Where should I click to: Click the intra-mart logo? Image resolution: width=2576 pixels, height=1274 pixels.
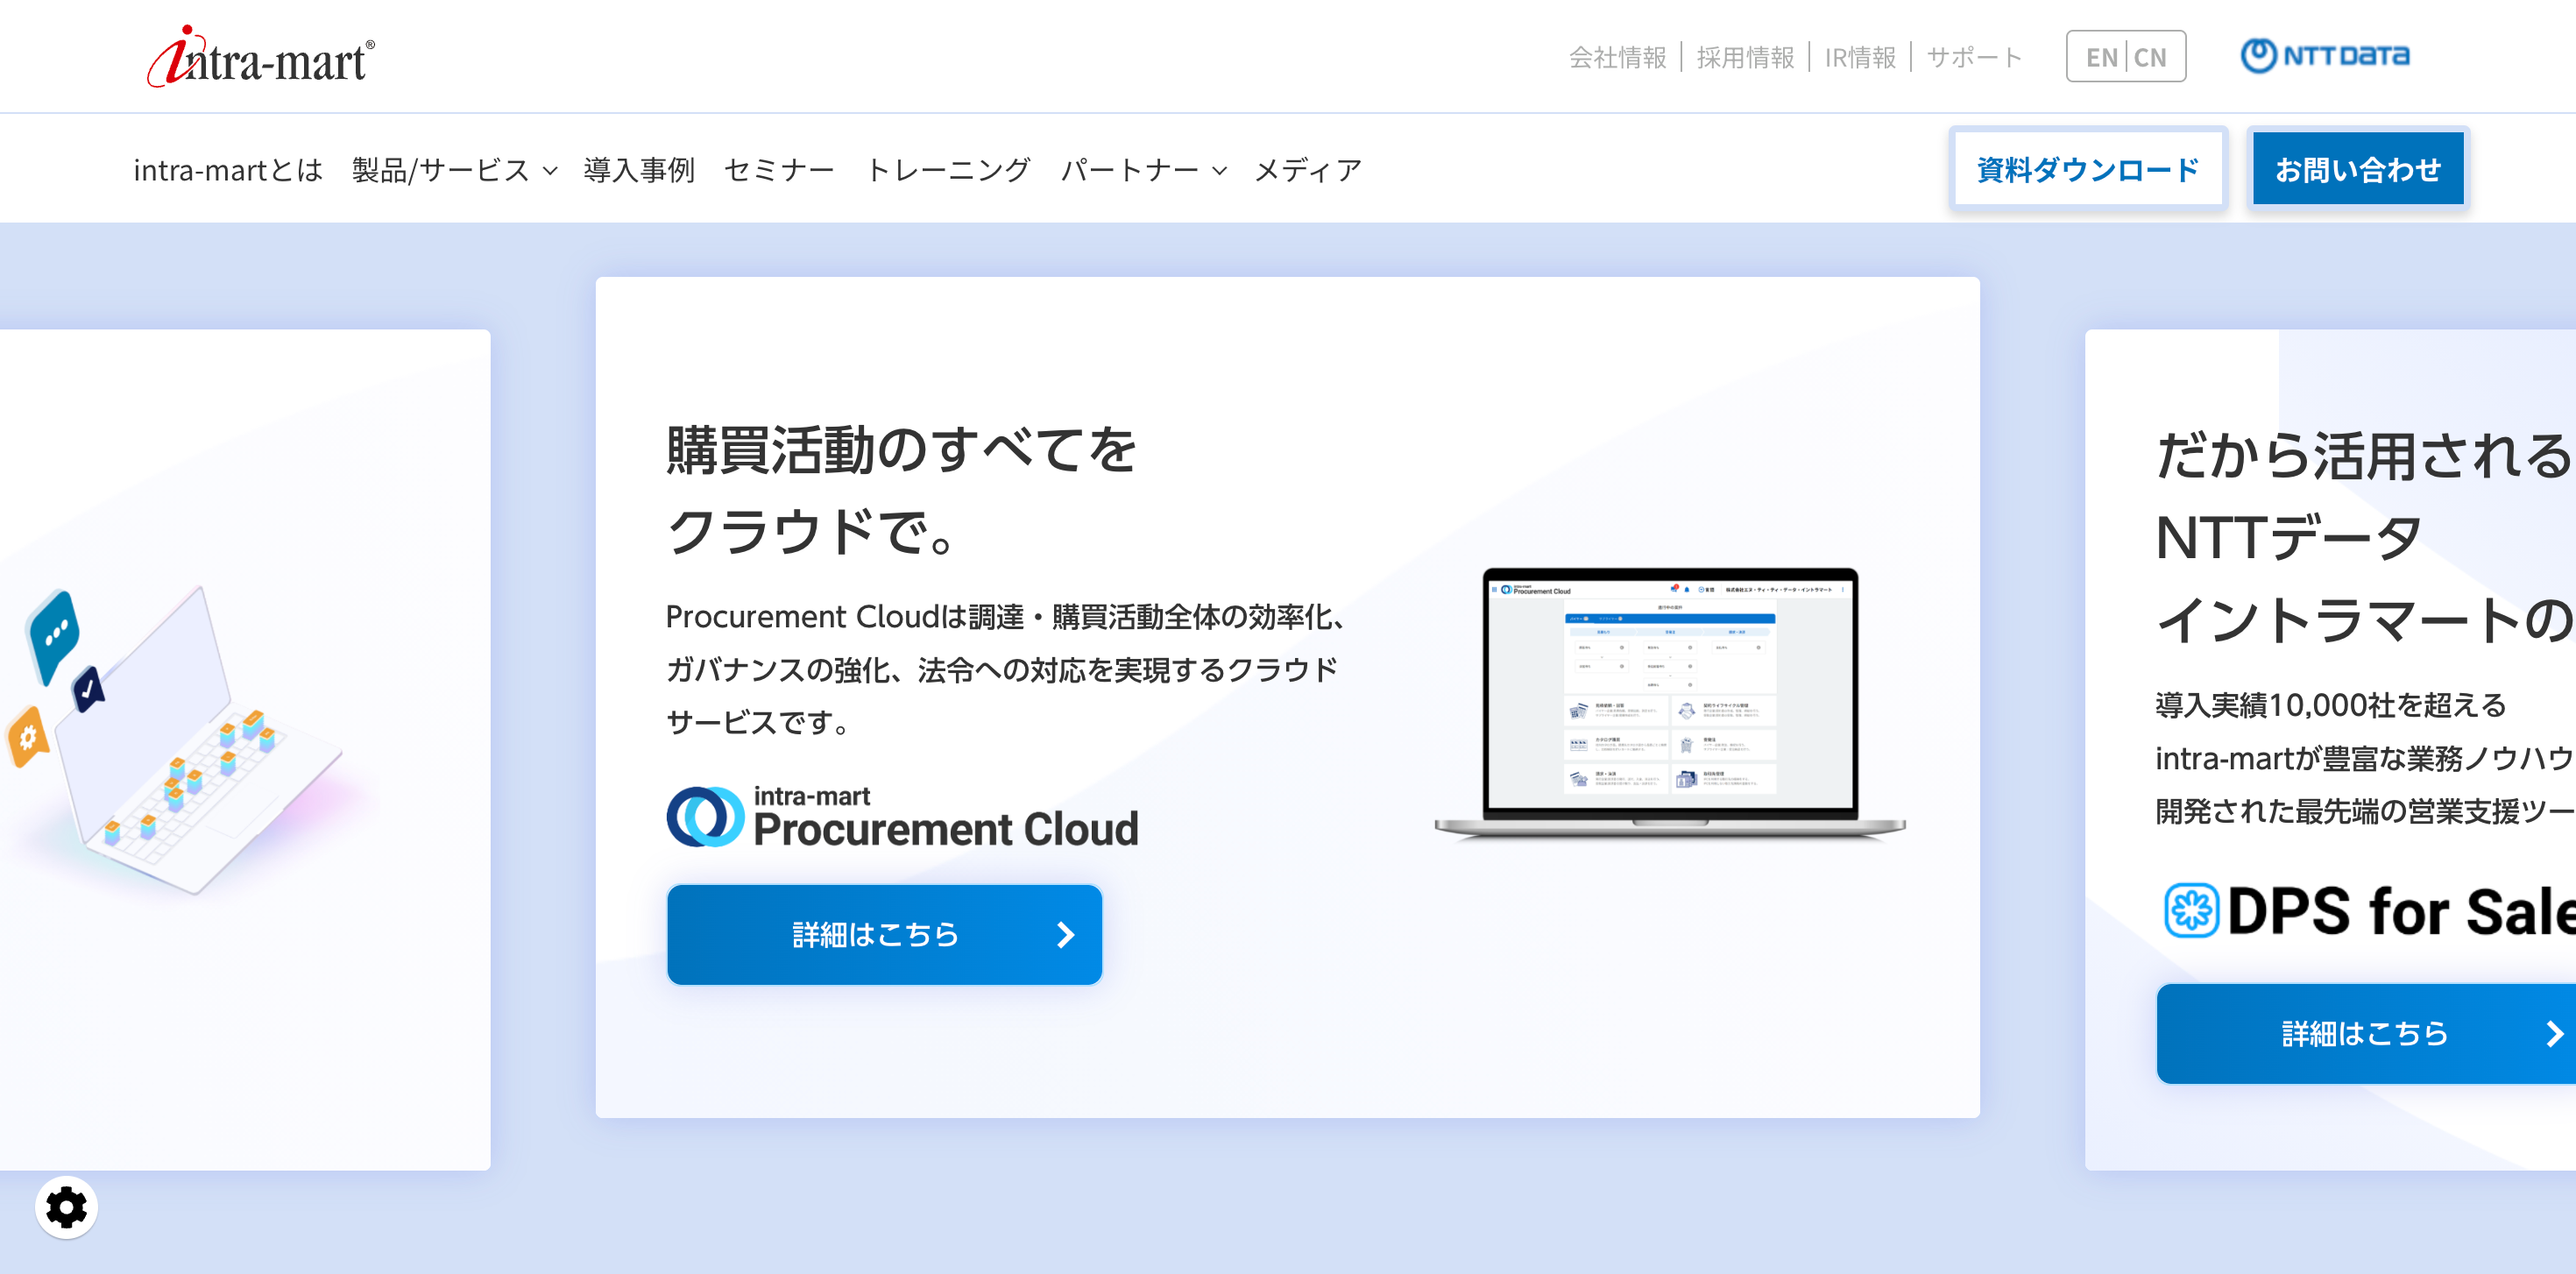[x=262, y=57]
